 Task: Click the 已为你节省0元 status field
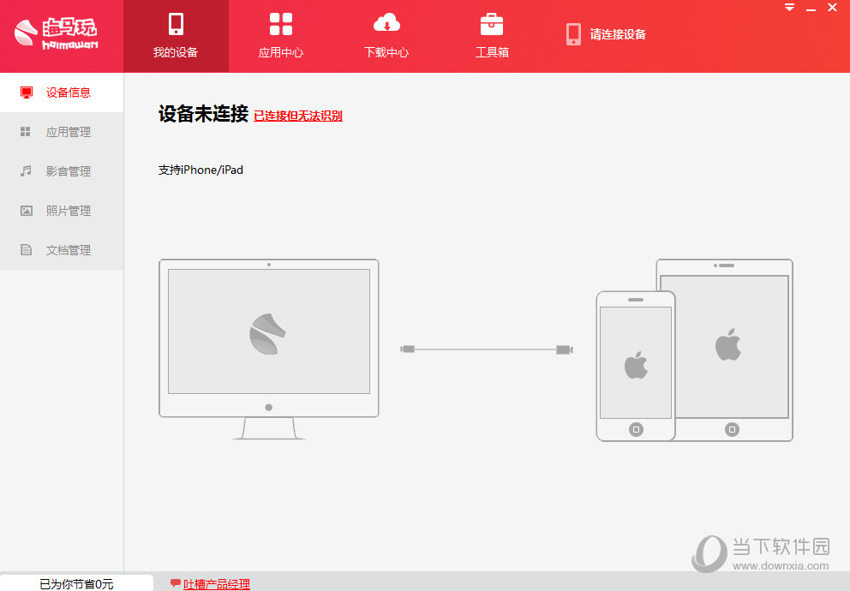click(75, 584)
